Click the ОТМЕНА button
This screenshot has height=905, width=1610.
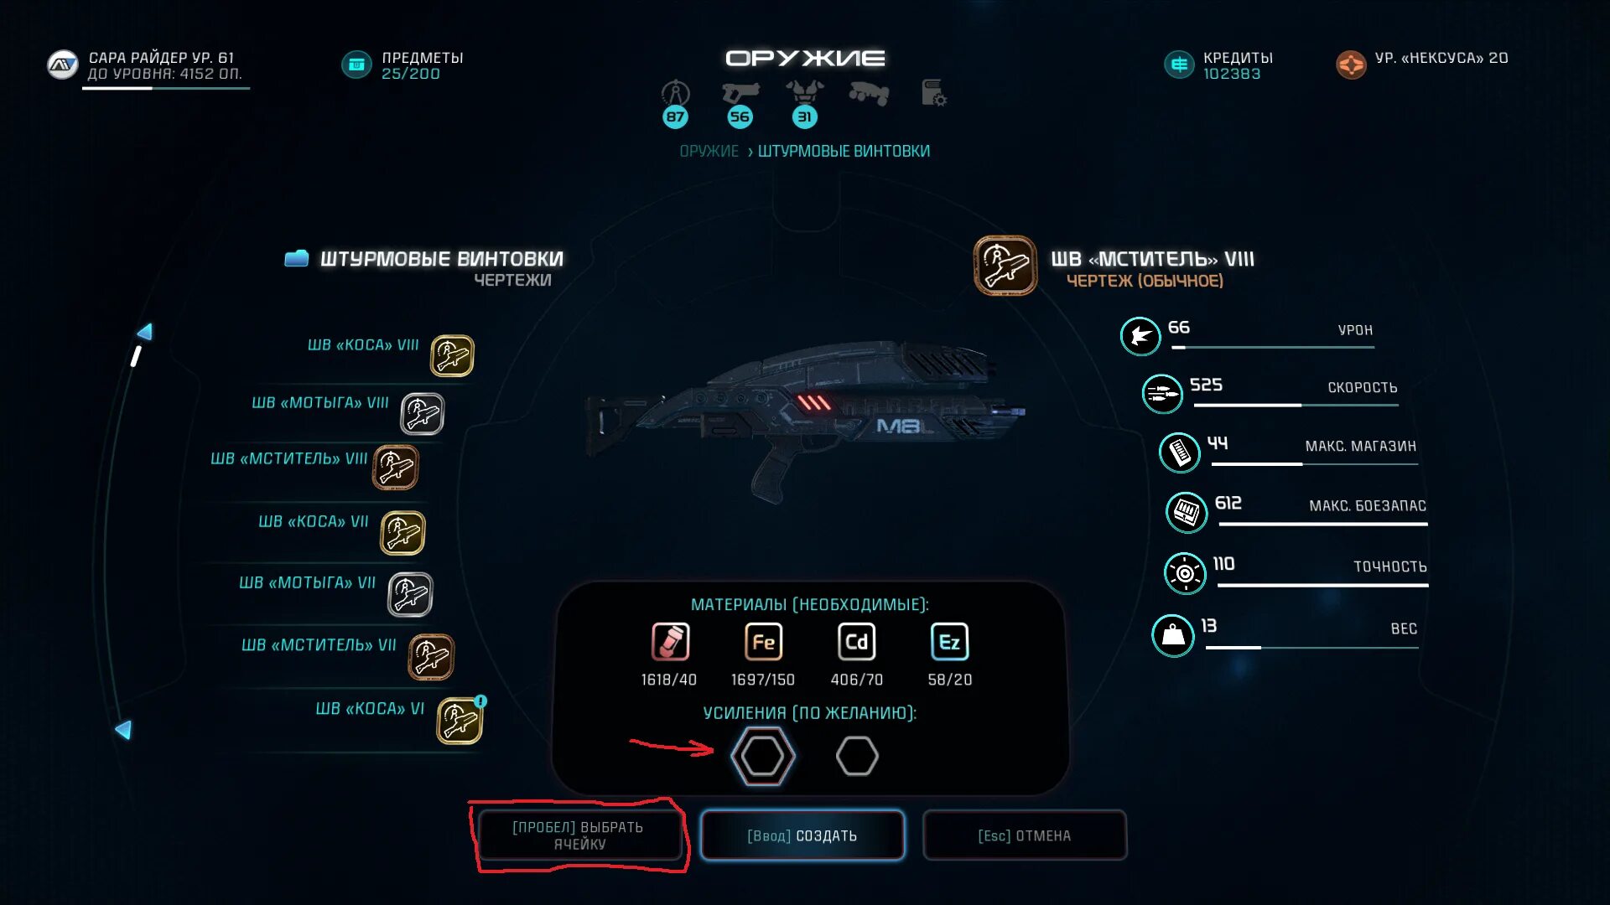[1025, 835]
